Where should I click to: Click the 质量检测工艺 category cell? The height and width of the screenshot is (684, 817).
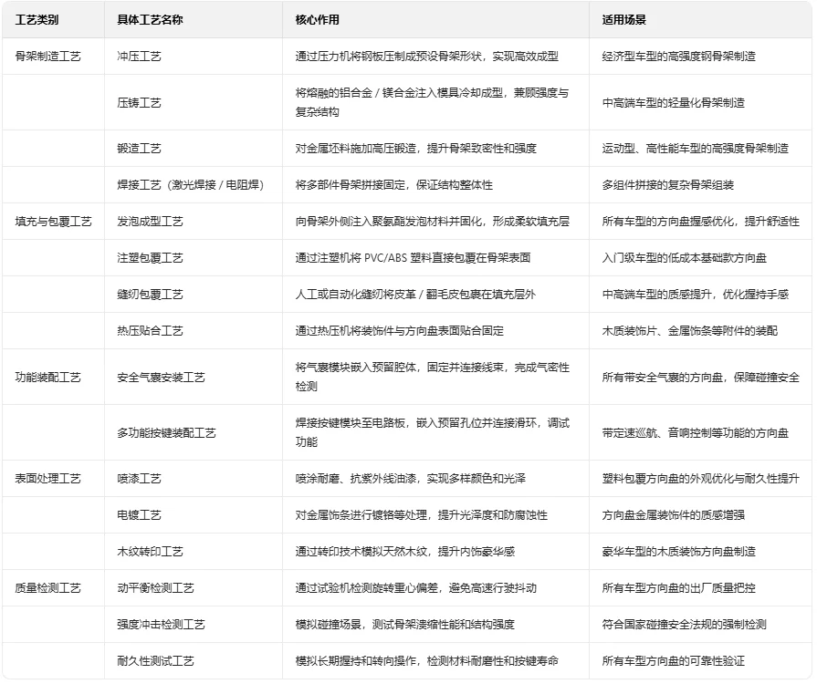coord(50,587)
